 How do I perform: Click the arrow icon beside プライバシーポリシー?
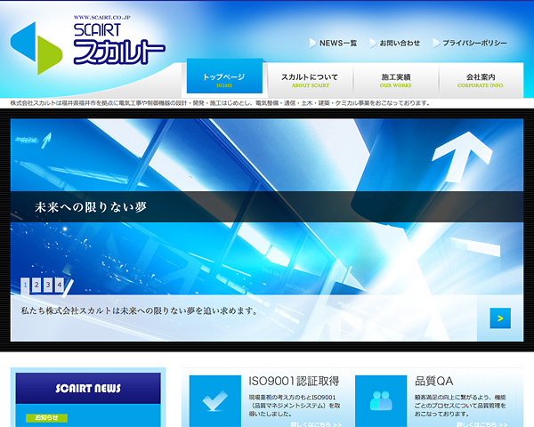tap(436, 44)
